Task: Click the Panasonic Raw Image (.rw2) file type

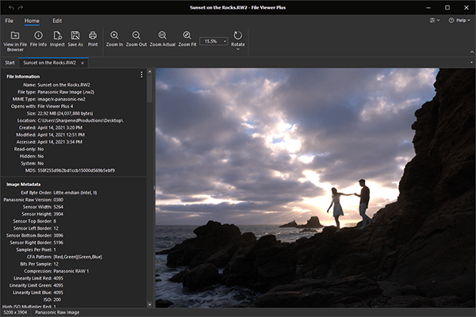Action: [66, 92]
